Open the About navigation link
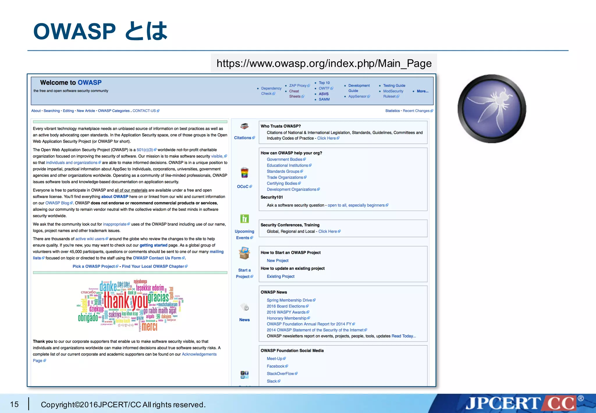Image resolution: width=596 pixels, height=413 pixels. click(36, 111)
